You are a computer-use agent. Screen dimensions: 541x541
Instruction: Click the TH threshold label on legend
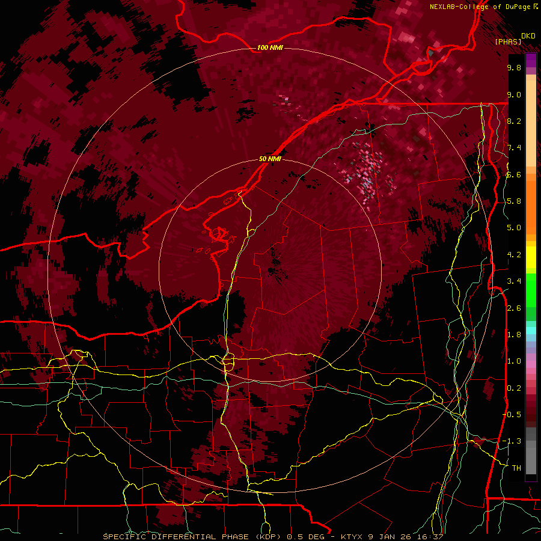pos(516,468)
